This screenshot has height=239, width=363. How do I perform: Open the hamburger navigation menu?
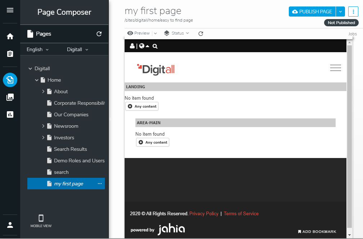(10, 10)
